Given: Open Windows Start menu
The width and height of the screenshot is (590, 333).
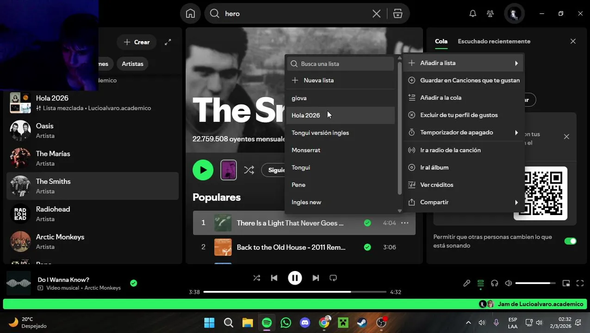Looking at the screenshot, I should pyautogui.click(x=209, y=322).
